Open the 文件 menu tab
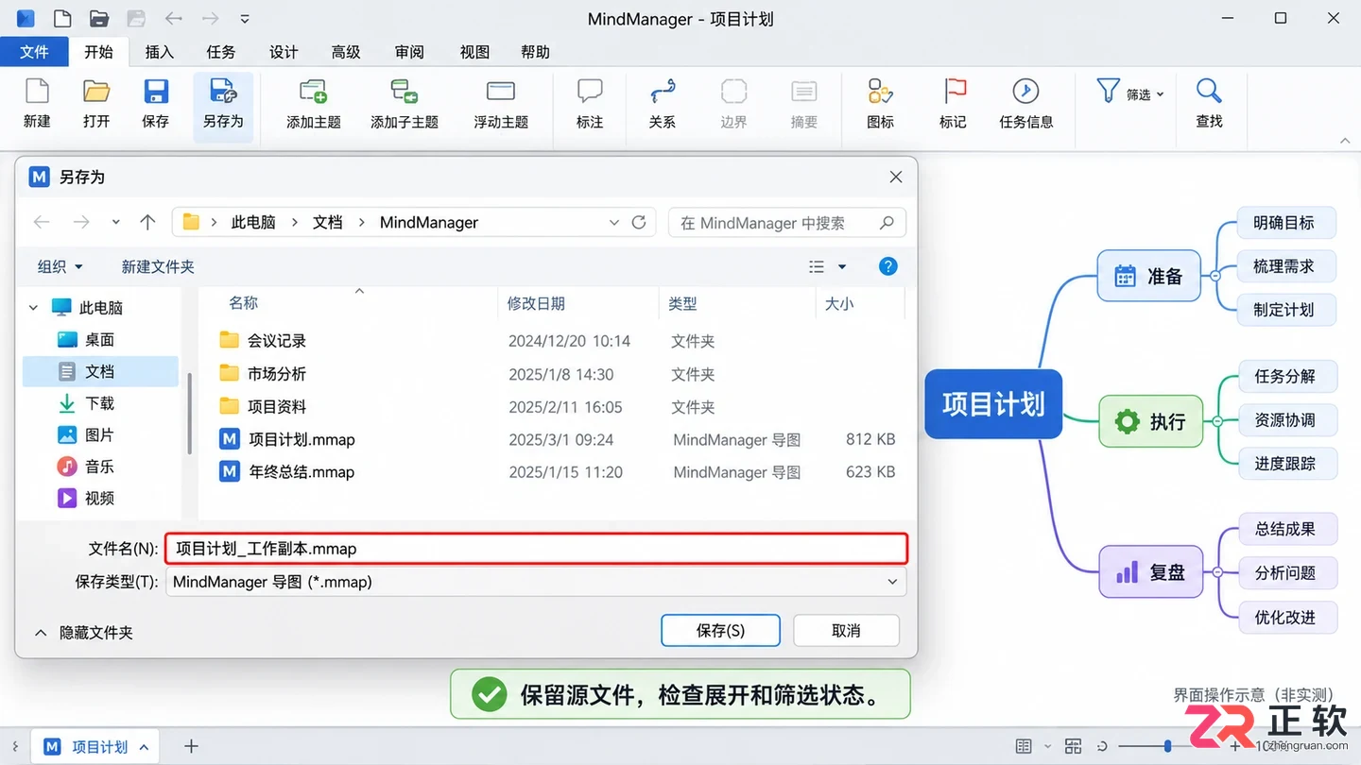Image resolution: width=1361 pixels, height=765 pixels. [x=34, y=52]
